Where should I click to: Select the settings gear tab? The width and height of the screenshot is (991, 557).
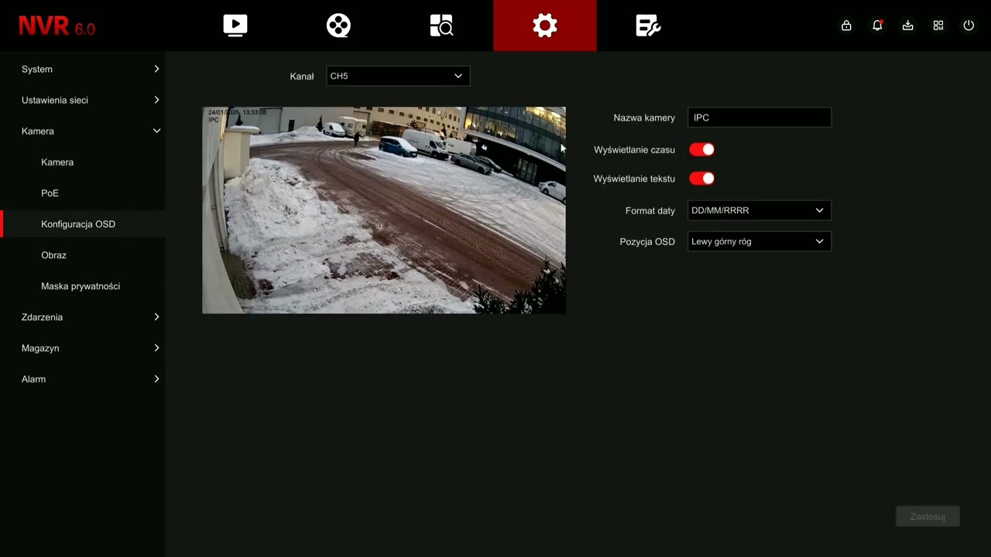pos(545,26)
